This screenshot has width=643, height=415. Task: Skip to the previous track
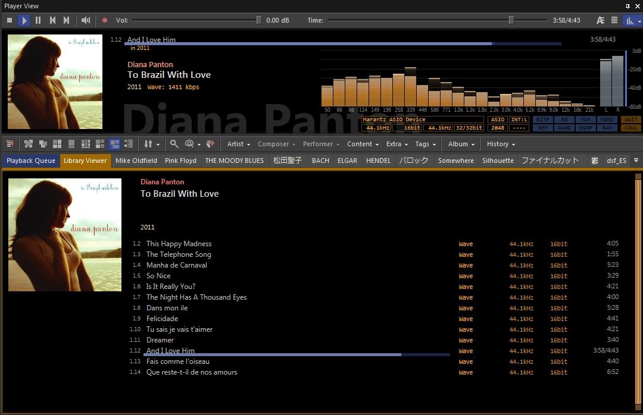[52, 20]
